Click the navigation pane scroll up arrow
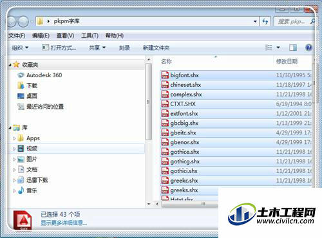The image size is (322, 238). coord(149,59)
